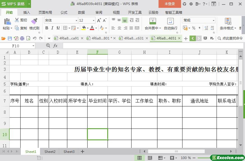Open the 插入 ribbon tab
This screenshot has height=161, width=245.
pyautogui.click(x=26, y=12)
